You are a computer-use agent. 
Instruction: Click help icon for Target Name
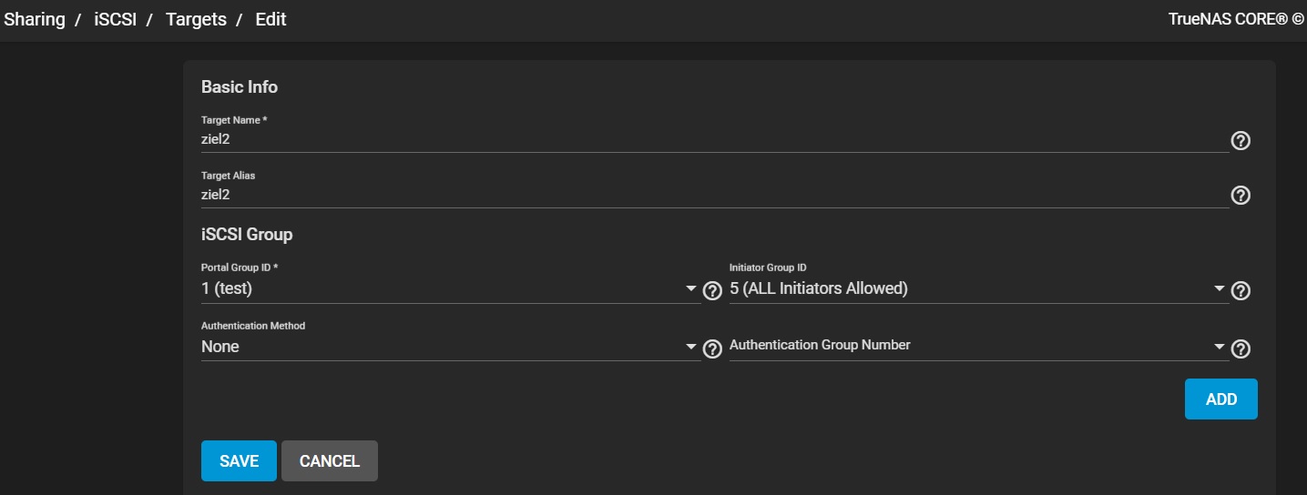[1240, 141]
